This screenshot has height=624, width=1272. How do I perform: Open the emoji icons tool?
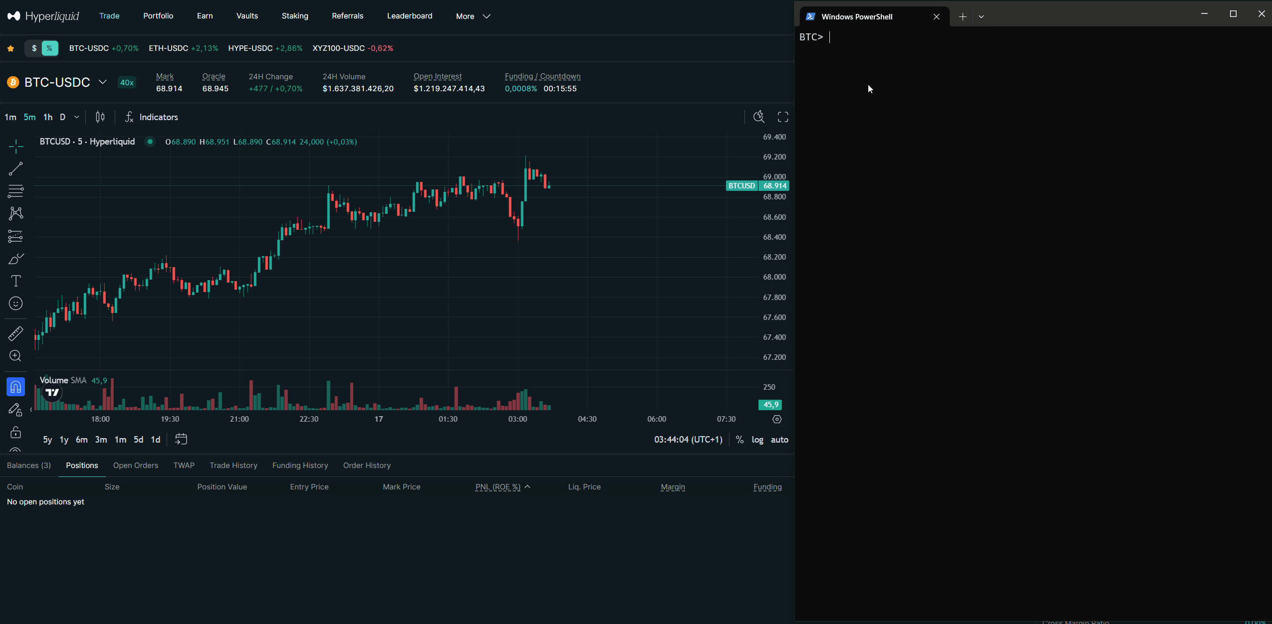(x=15, y=304)
